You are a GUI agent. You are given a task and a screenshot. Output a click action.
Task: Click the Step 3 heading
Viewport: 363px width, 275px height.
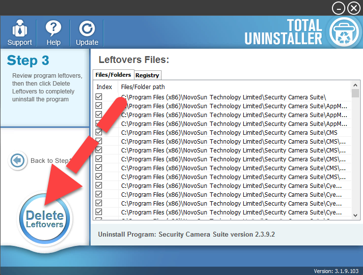point(28,61)
